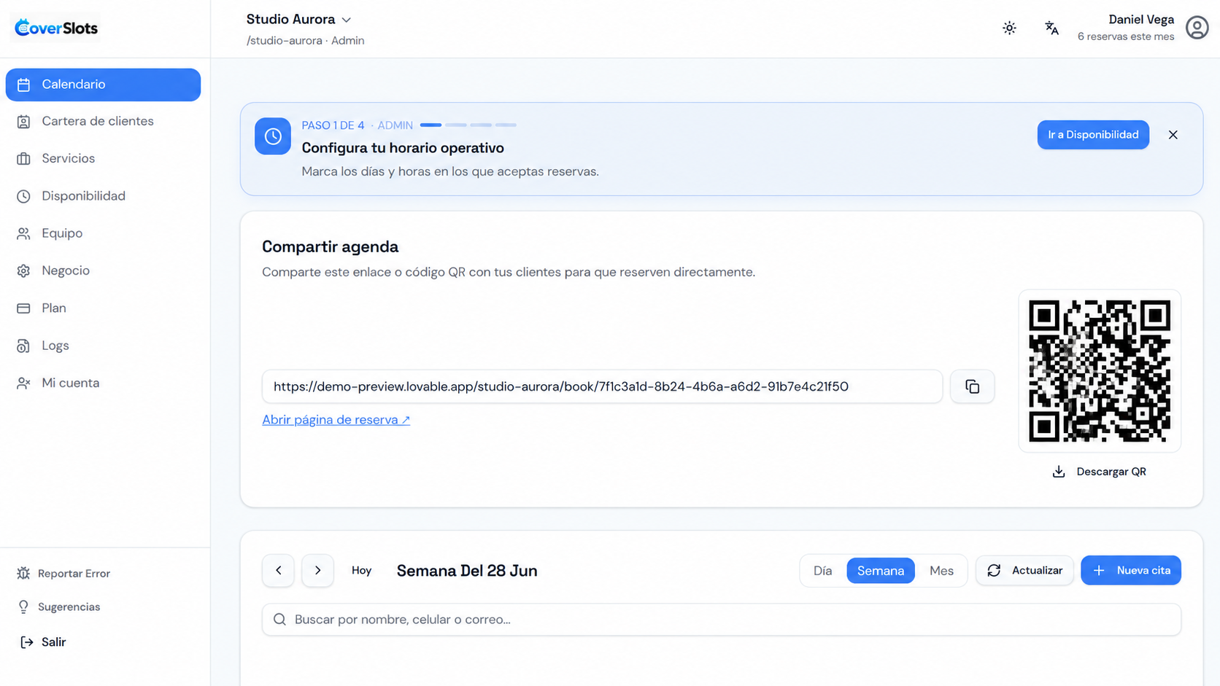Click the Compartir agenda heading

tap(330, 247)
